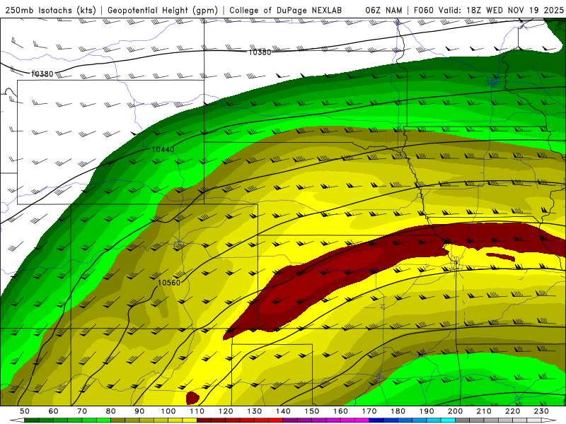This screenshot has width=566, height=424.
Task: Click the 150 value on the color scale
Action: point(312,411)
